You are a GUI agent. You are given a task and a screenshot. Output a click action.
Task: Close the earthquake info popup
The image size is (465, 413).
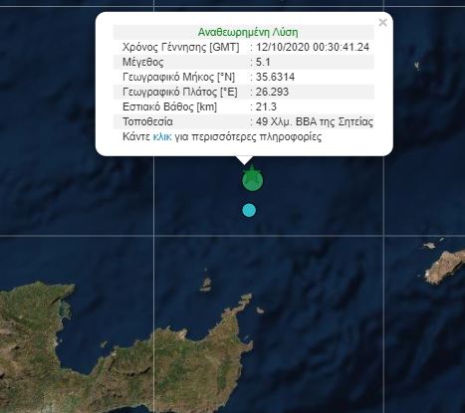click(382, 22)
